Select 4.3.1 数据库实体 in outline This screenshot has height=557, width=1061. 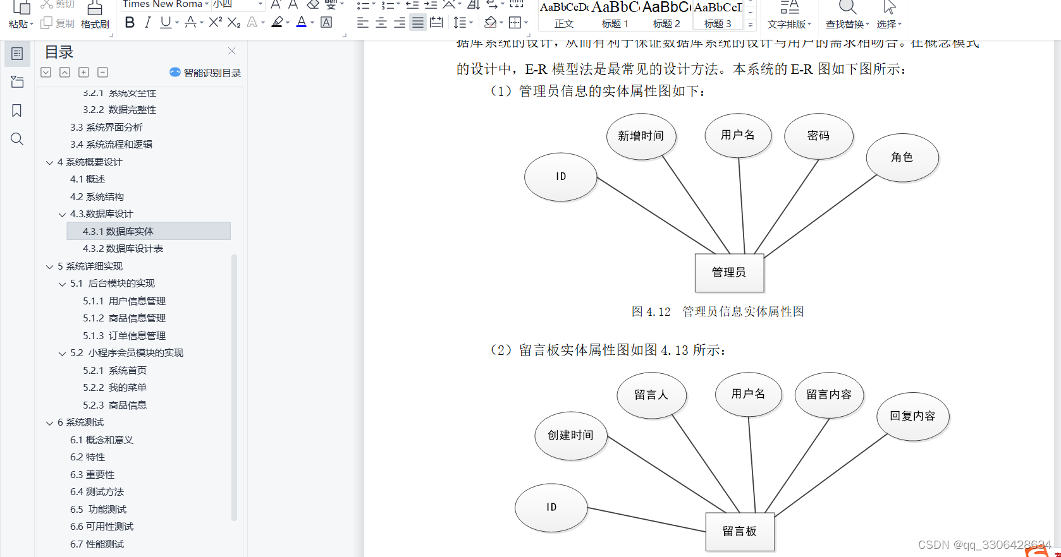click(x=149, y=231)
